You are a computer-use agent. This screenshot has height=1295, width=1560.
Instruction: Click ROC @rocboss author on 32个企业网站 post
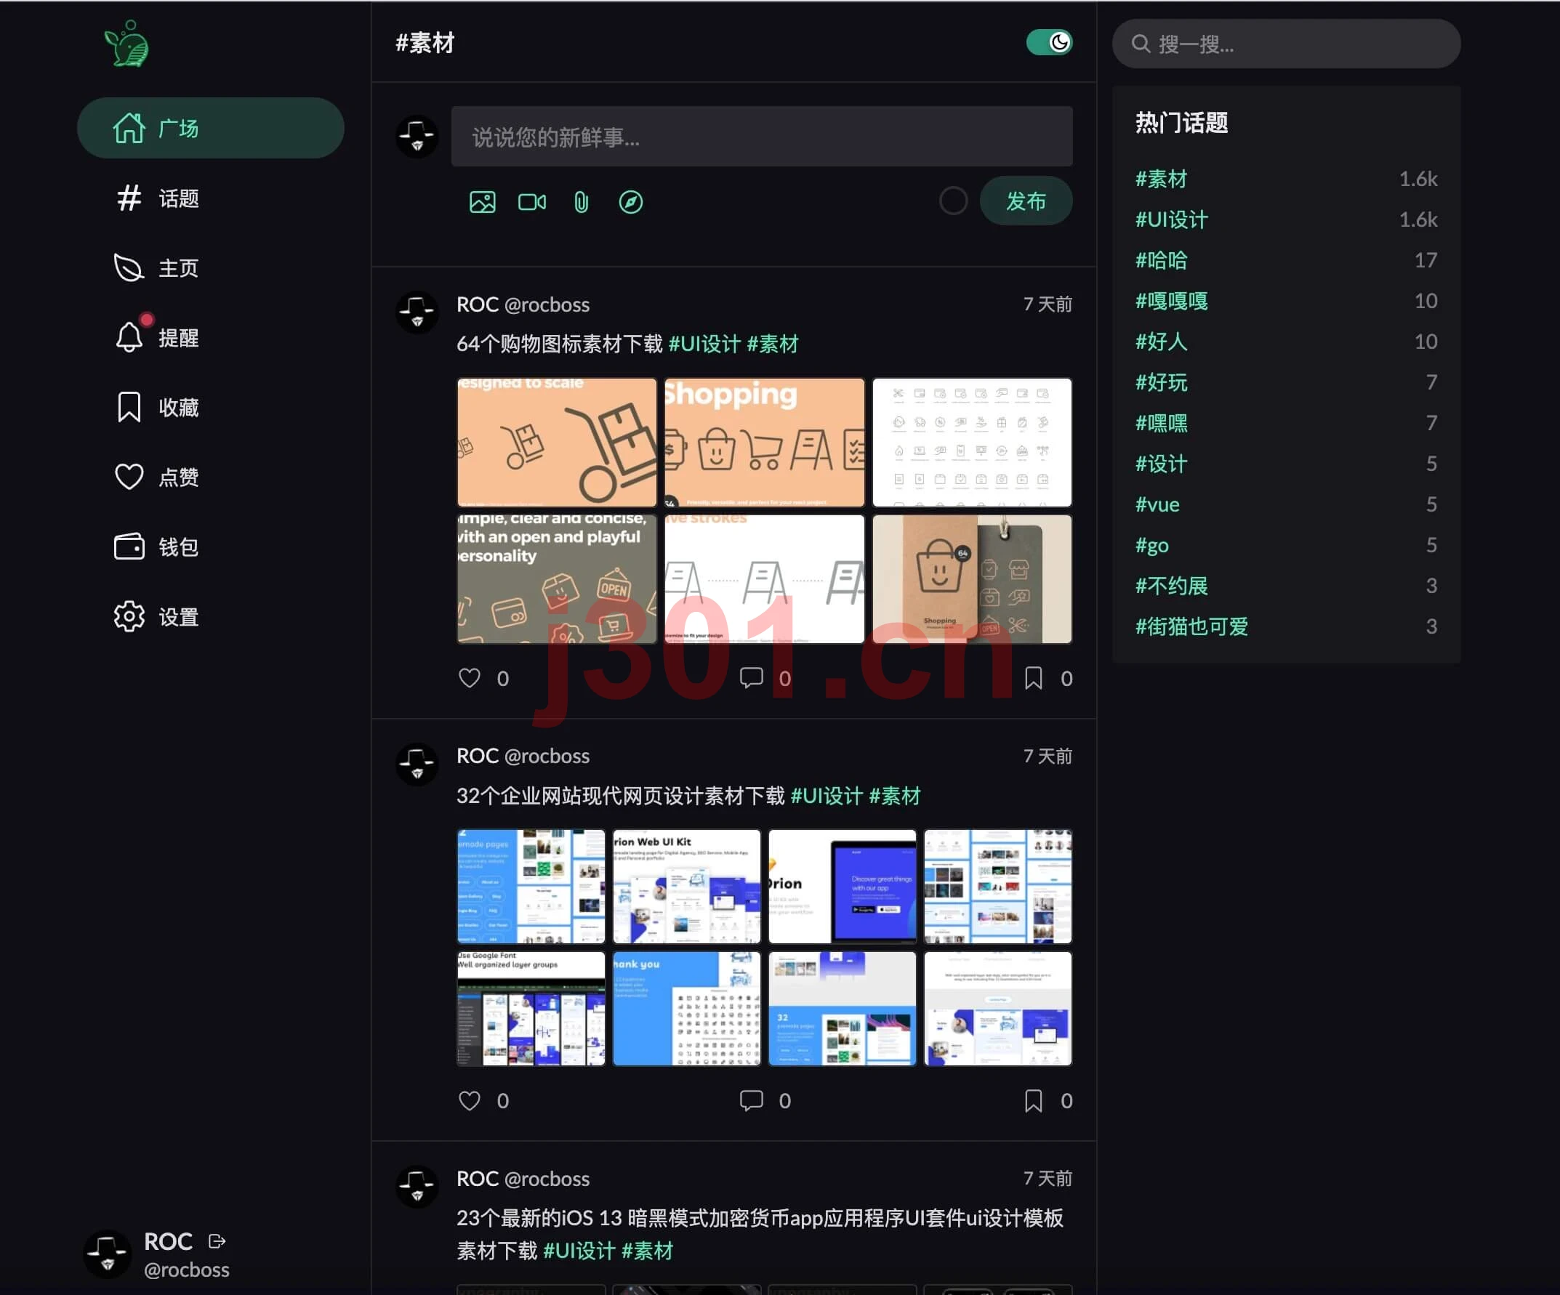pos(522,756)
